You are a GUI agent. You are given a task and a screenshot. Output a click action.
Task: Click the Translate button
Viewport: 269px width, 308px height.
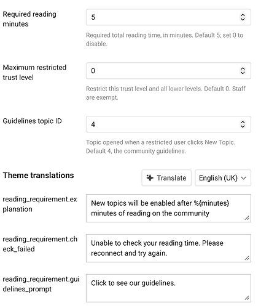(x=166, y=178)
